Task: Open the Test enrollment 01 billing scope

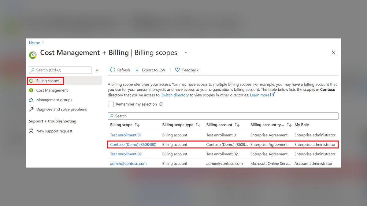Action: [x=126, y=135]
